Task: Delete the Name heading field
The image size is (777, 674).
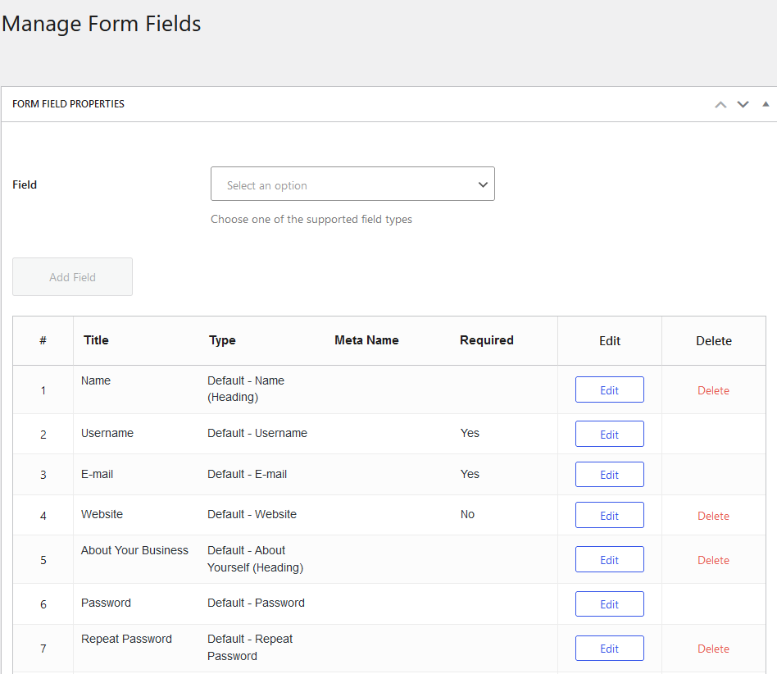Action: 713,390
